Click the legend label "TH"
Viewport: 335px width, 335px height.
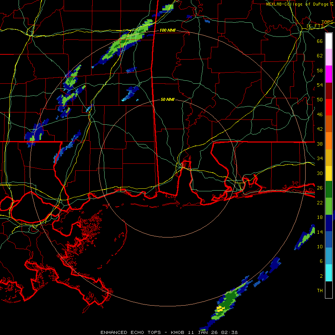(320, 291)
